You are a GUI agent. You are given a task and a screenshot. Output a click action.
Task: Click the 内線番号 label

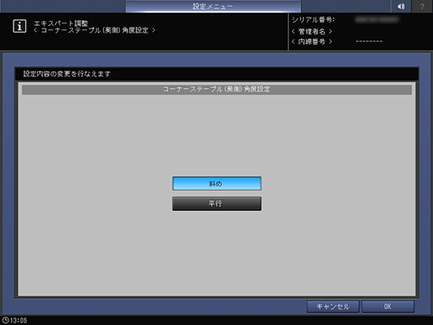click(312, 42)
